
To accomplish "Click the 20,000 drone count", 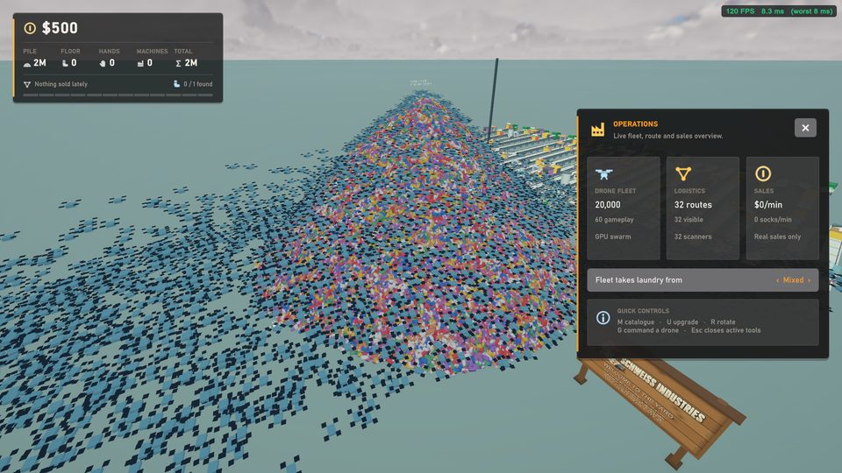I will click(607, 205).
